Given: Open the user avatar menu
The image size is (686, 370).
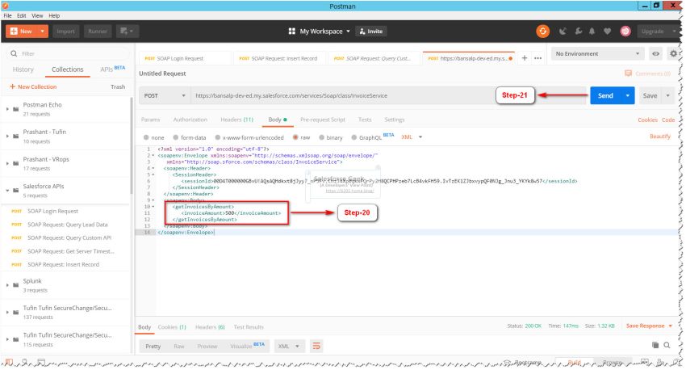Looking at the screenshot, I should (625, 31).
